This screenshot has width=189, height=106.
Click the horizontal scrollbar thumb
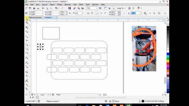105,95
